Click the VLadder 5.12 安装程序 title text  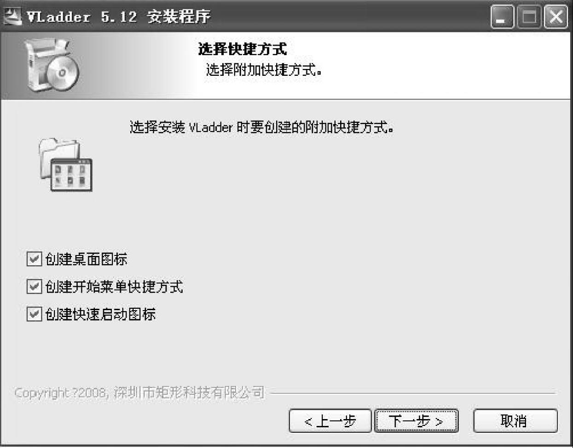[x=119, y=17]
